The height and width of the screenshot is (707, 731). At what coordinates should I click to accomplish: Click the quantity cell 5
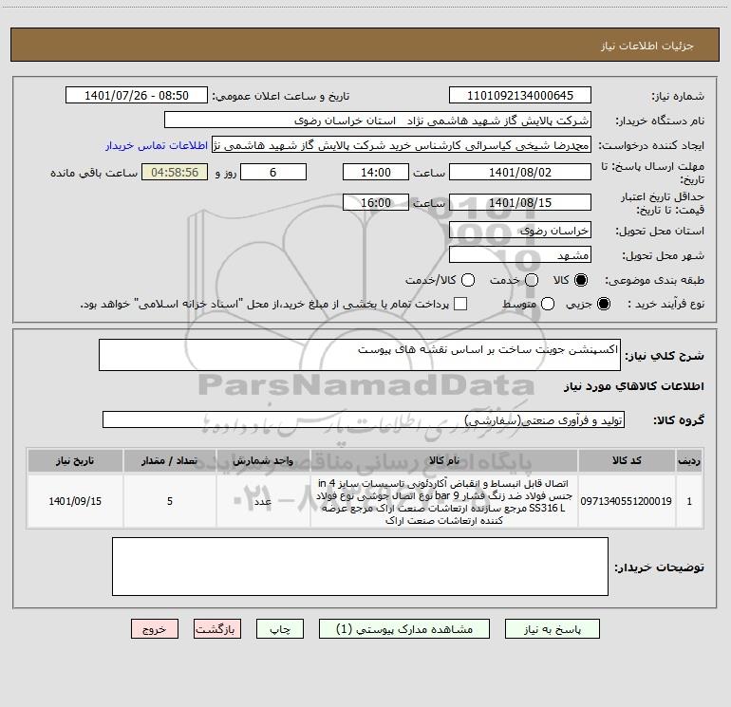170,501
